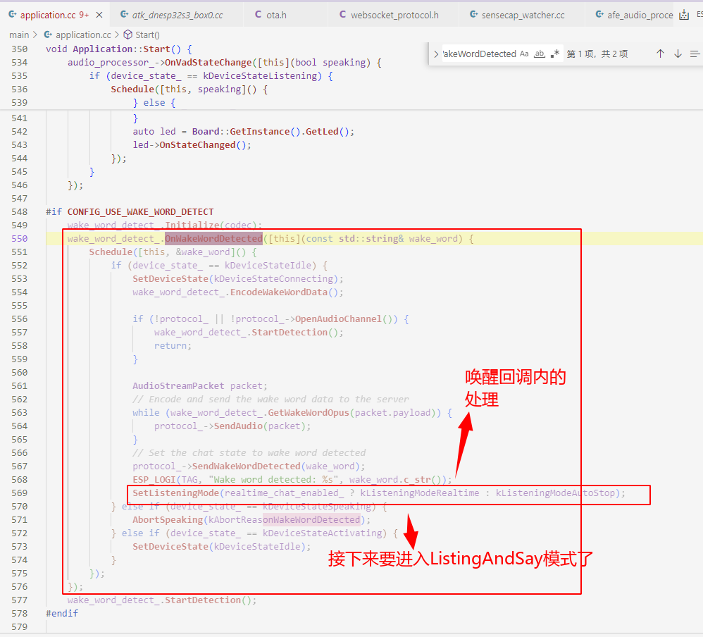This screenshot has height=637, width=703.
Task: Click 'wake_word_detect_.StartDetection();' on line 577
Action: 162,600
